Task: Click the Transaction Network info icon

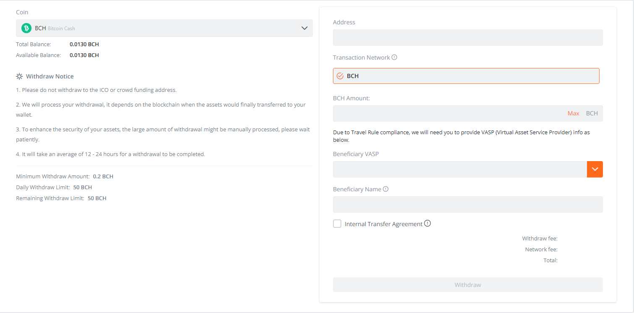Action: (394, 57)
